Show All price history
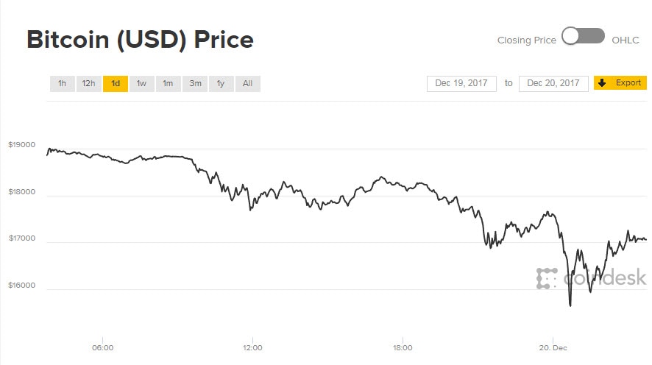Image resolution: width=652 pixels, height=365 pixels. coord(247,83)
